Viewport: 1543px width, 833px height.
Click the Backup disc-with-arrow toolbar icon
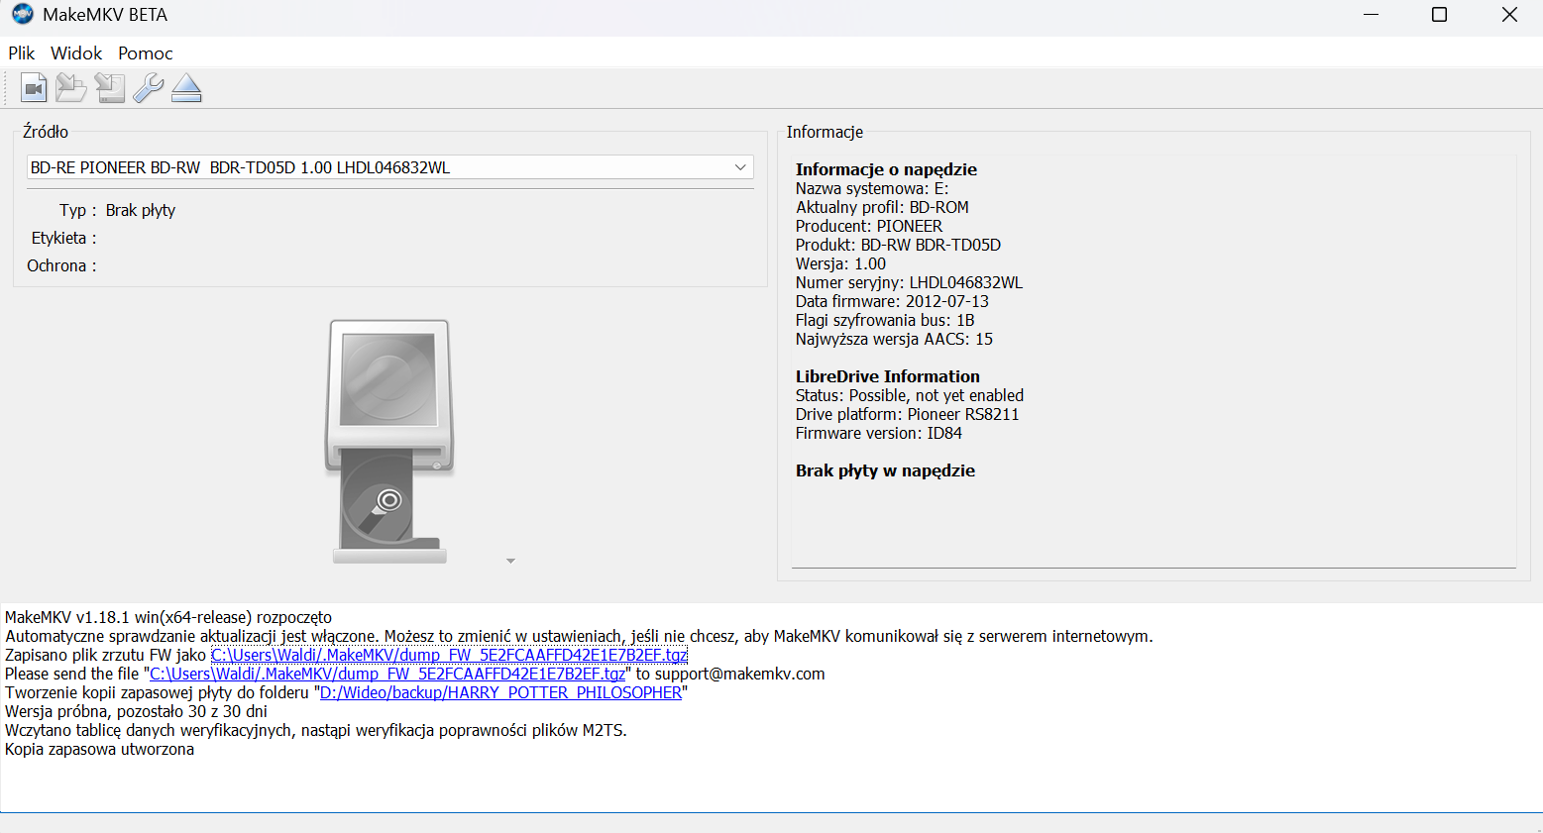(x=109, y=89)
